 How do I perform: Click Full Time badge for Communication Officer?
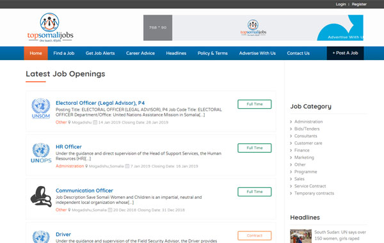[255, 192]
